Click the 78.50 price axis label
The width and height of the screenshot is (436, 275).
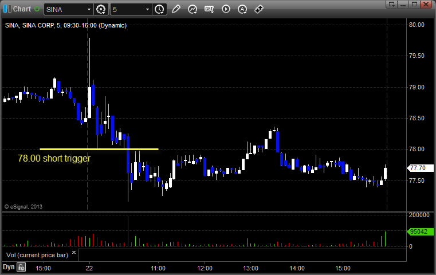point(417,118)
